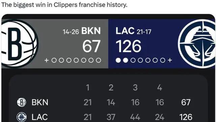This screenshot has width=216, height=122.
Task: Open the small Nets logo in box score
Action: click(x=22, y=102)
